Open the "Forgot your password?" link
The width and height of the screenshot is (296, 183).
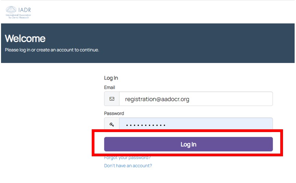127,158
